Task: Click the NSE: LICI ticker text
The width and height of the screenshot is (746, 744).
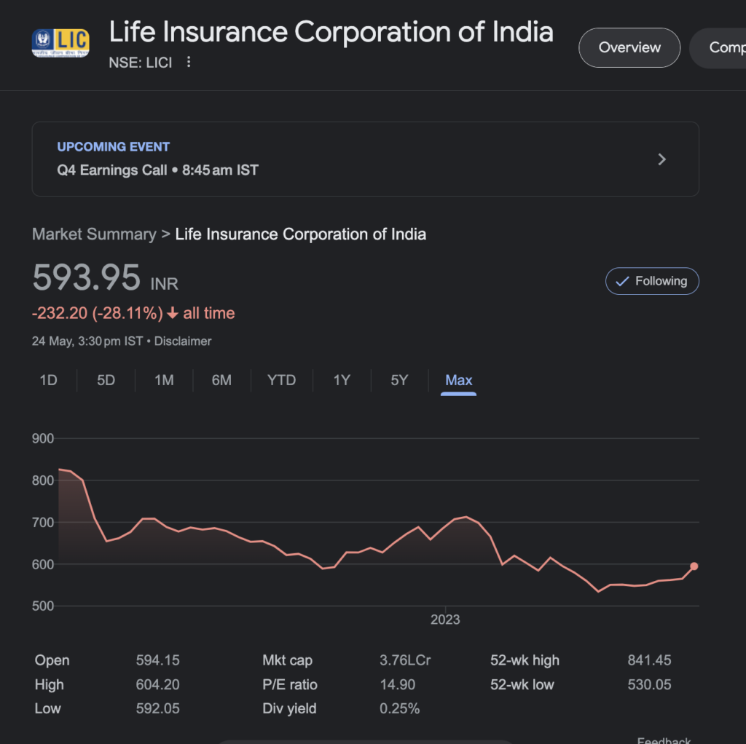Action: [x=141, y=63]
